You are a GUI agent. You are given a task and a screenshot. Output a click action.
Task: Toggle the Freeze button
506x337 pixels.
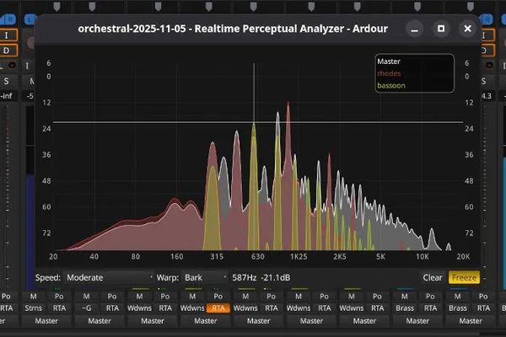[x=464, y=277]
